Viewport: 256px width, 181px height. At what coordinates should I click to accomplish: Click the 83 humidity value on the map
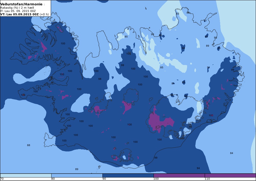(177, 14)
